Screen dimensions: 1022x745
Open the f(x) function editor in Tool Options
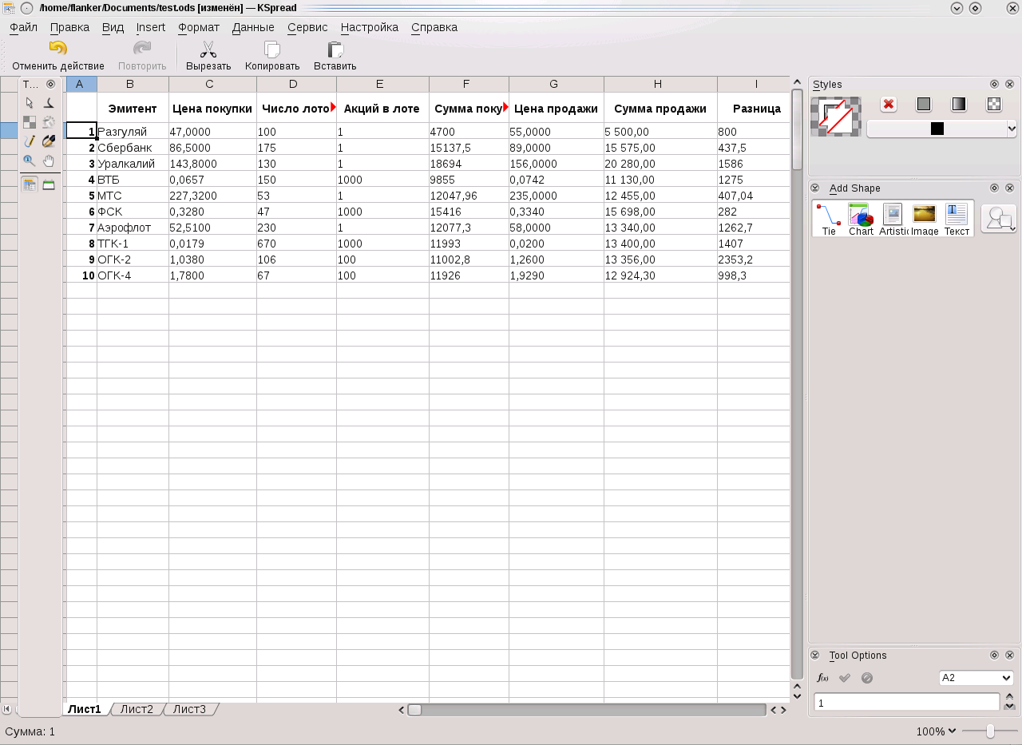coord(823,678)
